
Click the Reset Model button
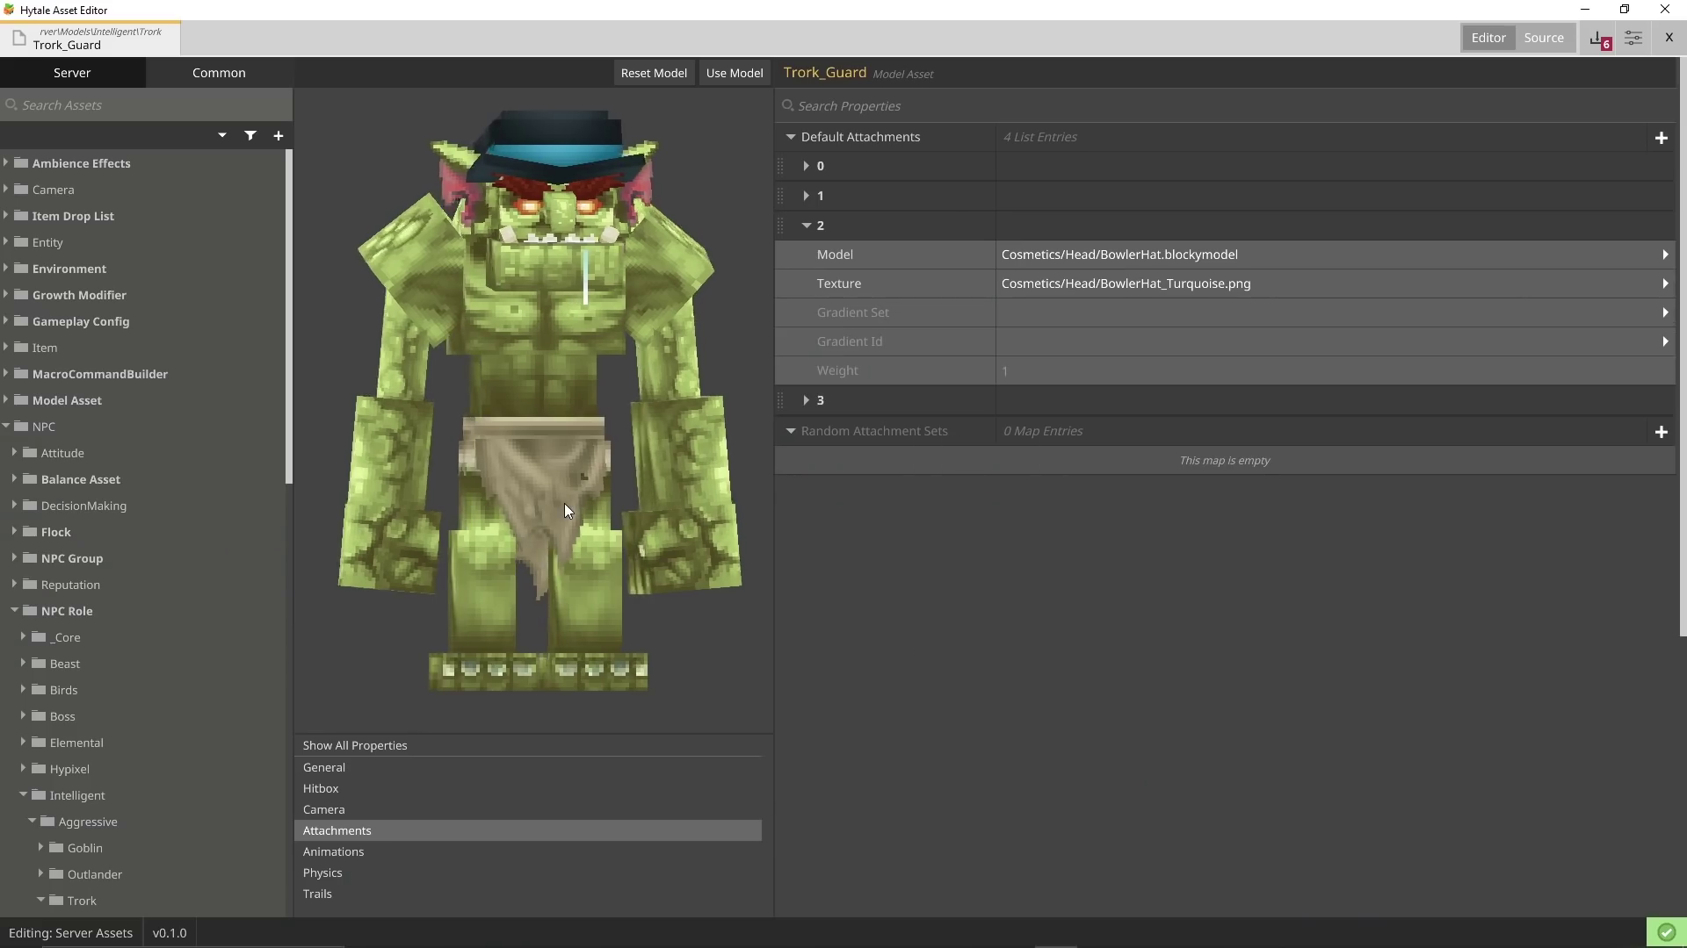[654, 73]
